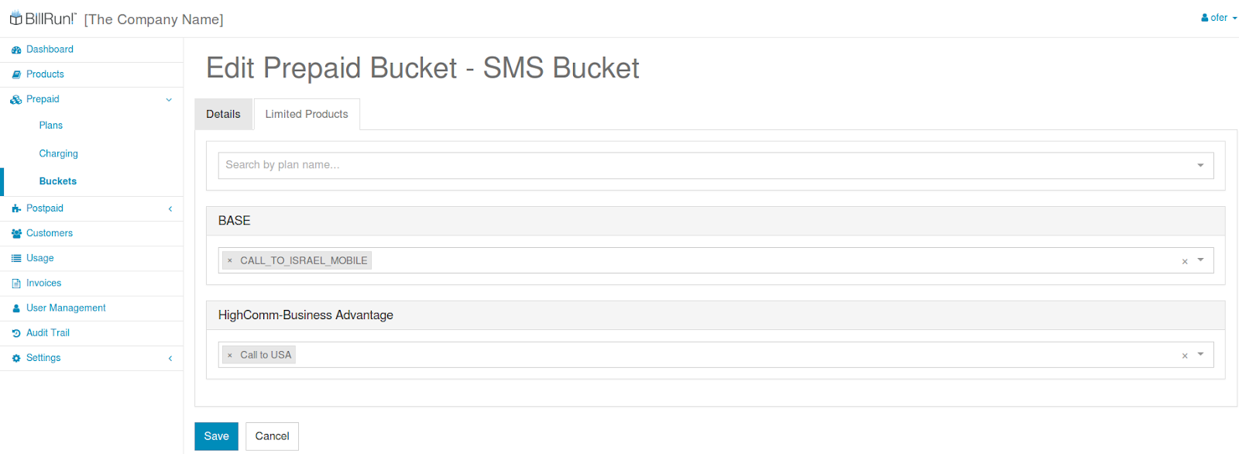Cancel editing the bucket
The image size is (1239, 454).
[272, 436]
